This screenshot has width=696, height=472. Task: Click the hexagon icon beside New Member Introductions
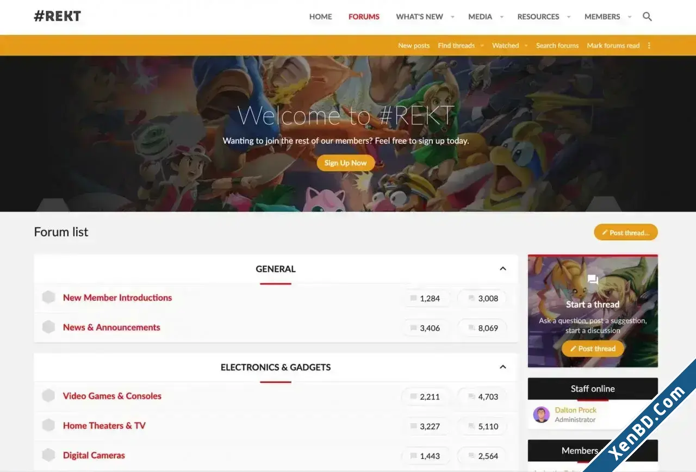tap(48, 297)
